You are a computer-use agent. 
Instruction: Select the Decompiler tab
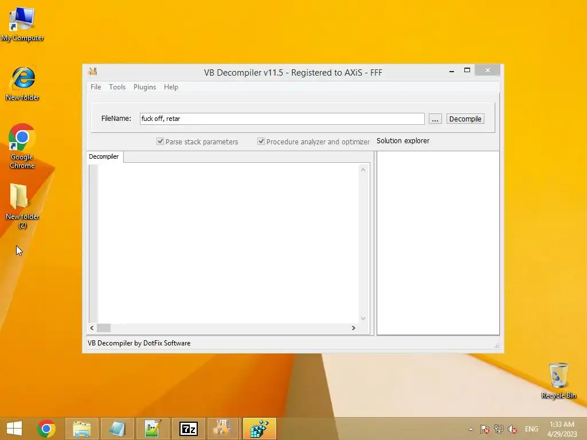coord(104,156)
